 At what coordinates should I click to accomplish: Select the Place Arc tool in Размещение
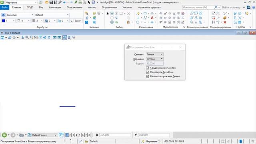pyautogui.click(x=138, y=18)
